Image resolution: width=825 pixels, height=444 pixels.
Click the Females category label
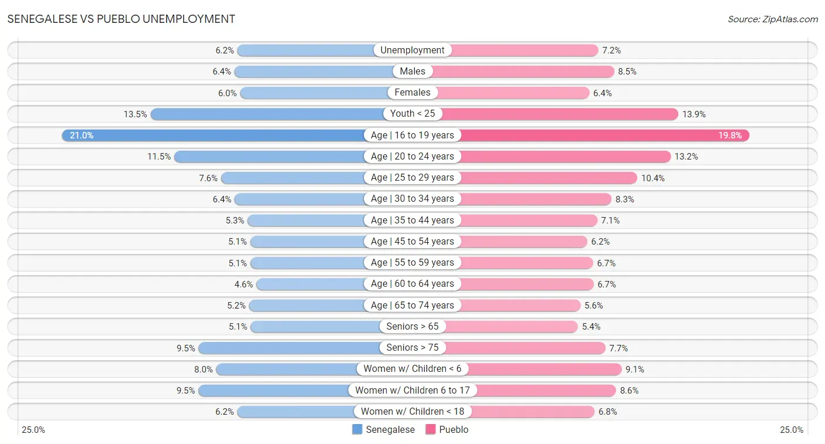coord(412,93)
